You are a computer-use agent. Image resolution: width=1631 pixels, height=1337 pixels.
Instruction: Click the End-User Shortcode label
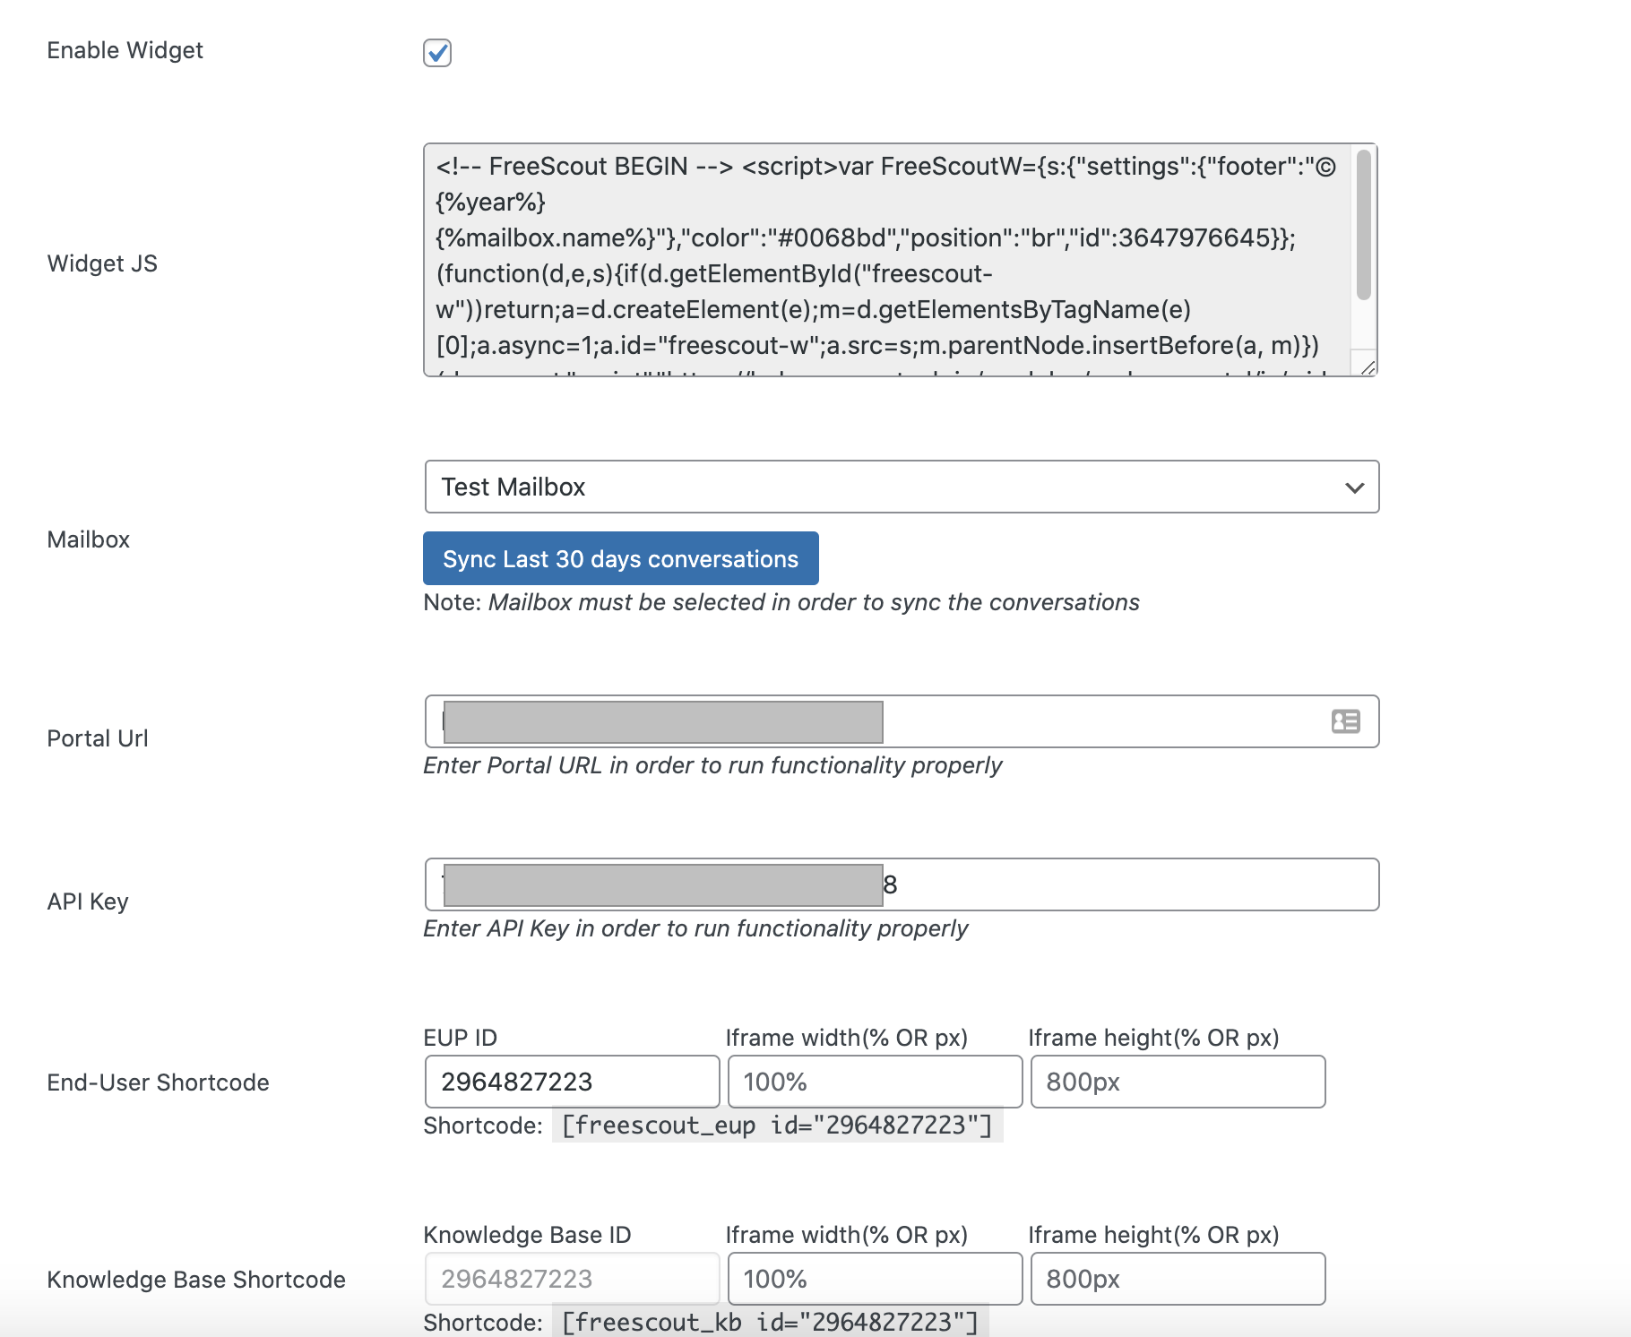coord(158,1083)
